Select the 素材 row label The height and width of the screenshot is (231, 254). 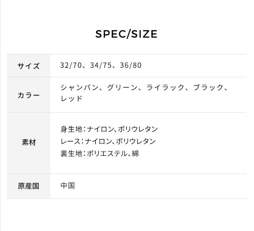pos(29,142)
